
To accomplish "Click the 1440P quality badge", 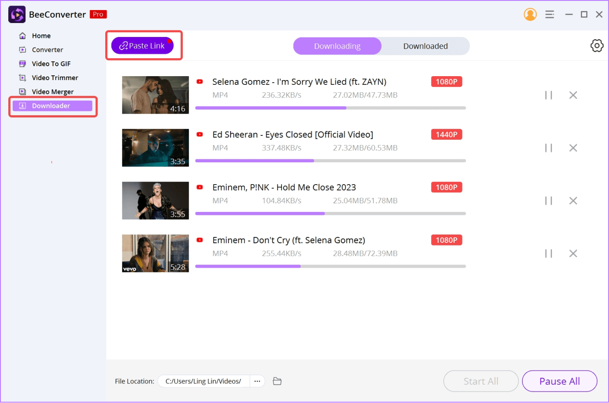I will pyautogui.click(x=446, y=134).
